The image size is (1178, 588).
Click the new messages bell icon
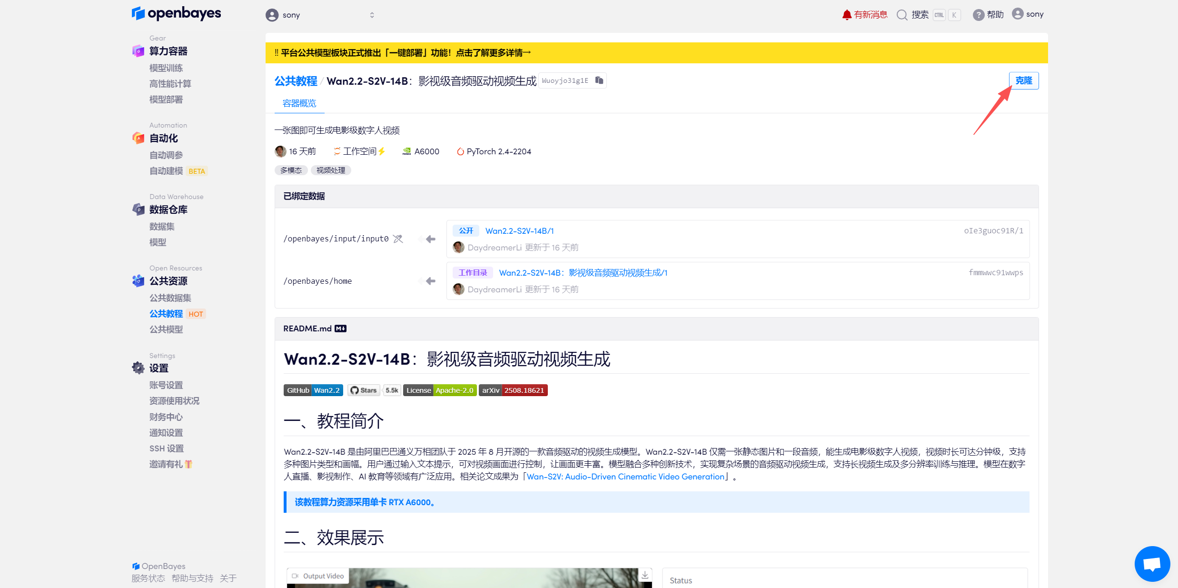(x=847, y=15)
